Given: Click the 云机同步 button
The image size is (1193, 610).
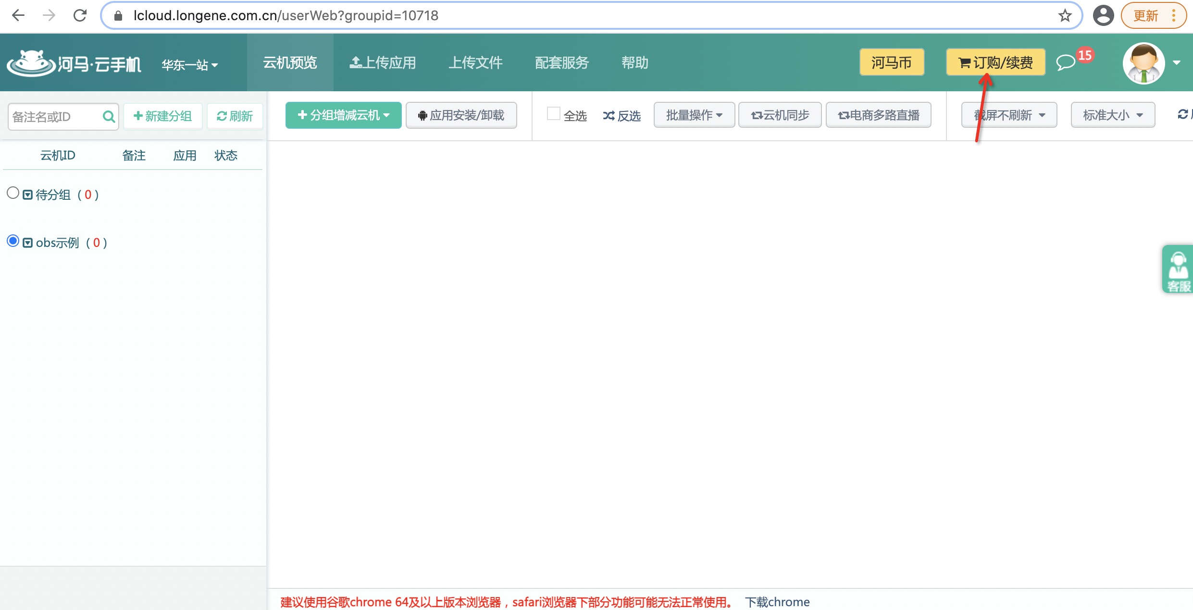Looking at the screenshot, I should [x=780, y=115].
